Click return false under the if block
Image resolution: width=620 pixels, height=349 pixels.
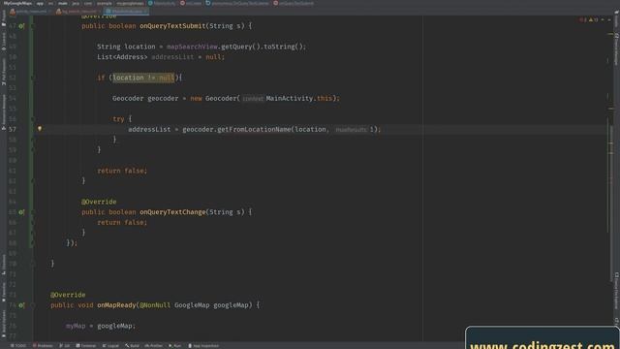122,171
